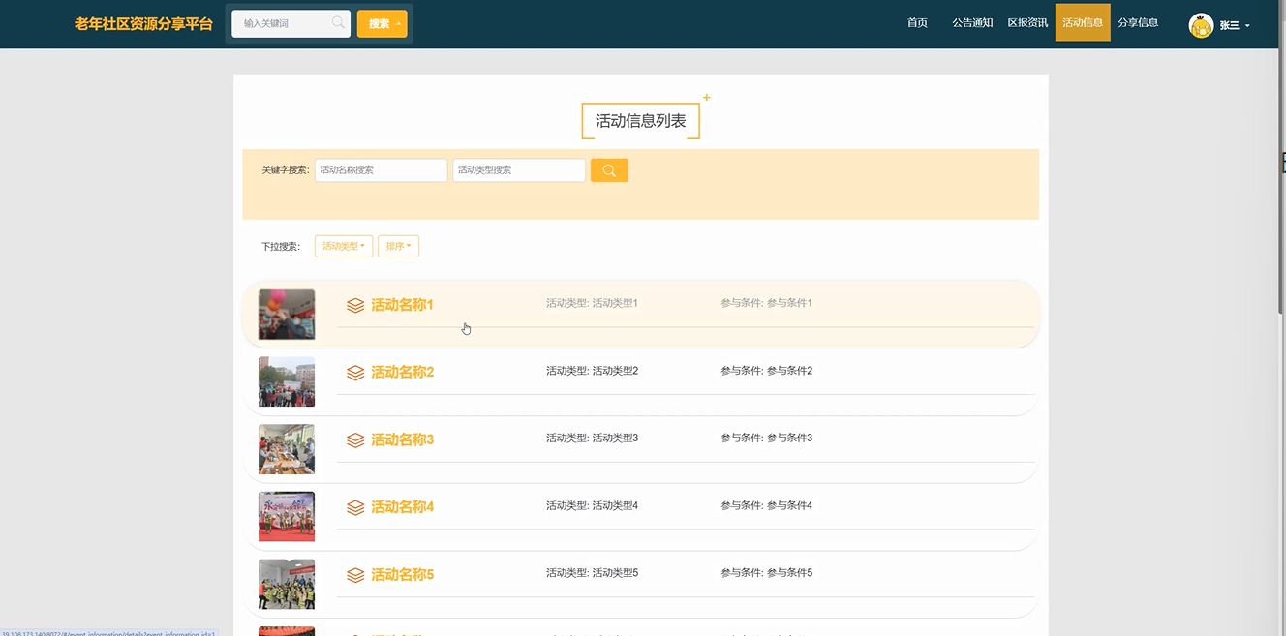Screen dimensions: 1286x636
Task: Open the 公告通知 nav item
Action: [x=972, y=22]
